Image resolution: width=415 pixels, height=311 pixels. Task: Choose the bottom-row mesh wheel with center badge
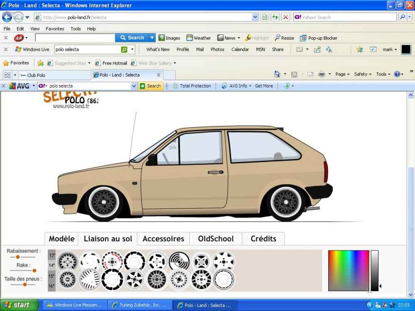pyautogui.click(x=68, y=279)
